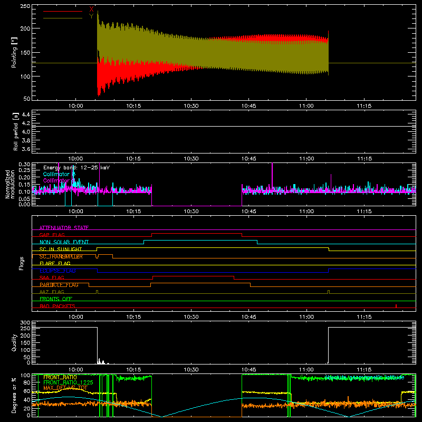Click the FLARE_FLAG label
The image size is (422, 422).
tap(55, 263)
